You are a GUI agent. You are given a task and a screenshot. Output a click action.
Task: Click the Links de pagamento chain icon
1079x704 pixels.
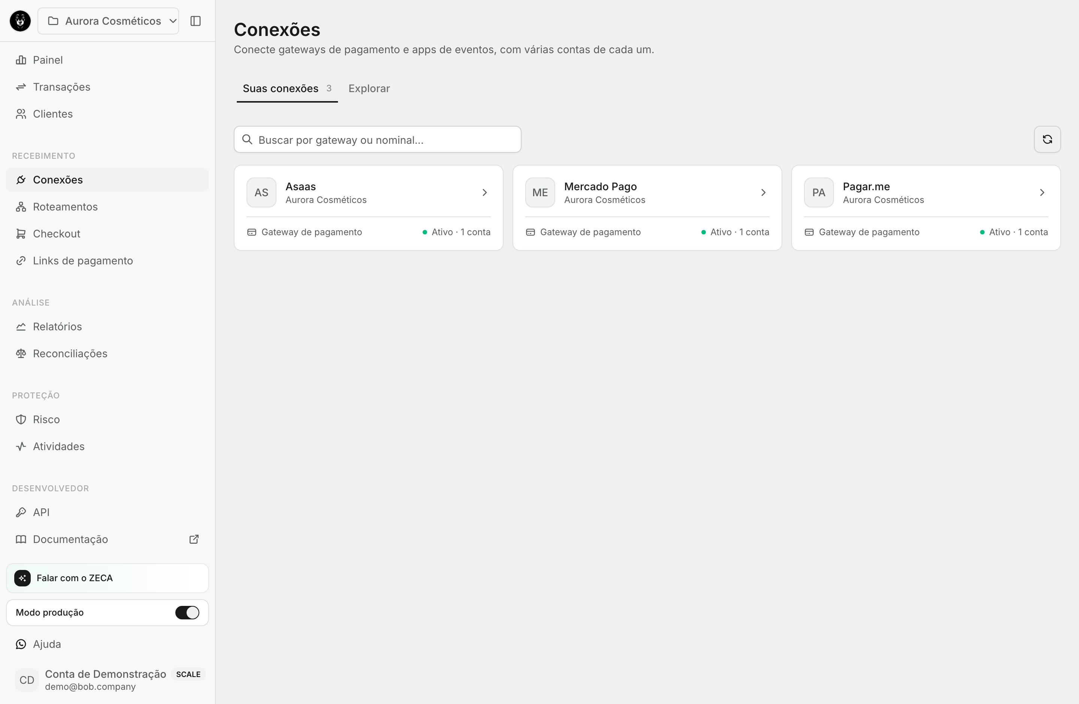click(21, 261)
